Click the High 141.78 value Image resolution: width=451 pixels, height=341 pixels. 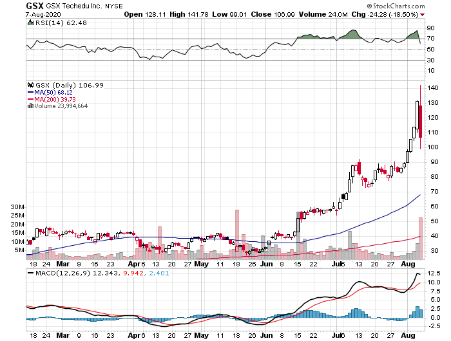click(189, 14)
